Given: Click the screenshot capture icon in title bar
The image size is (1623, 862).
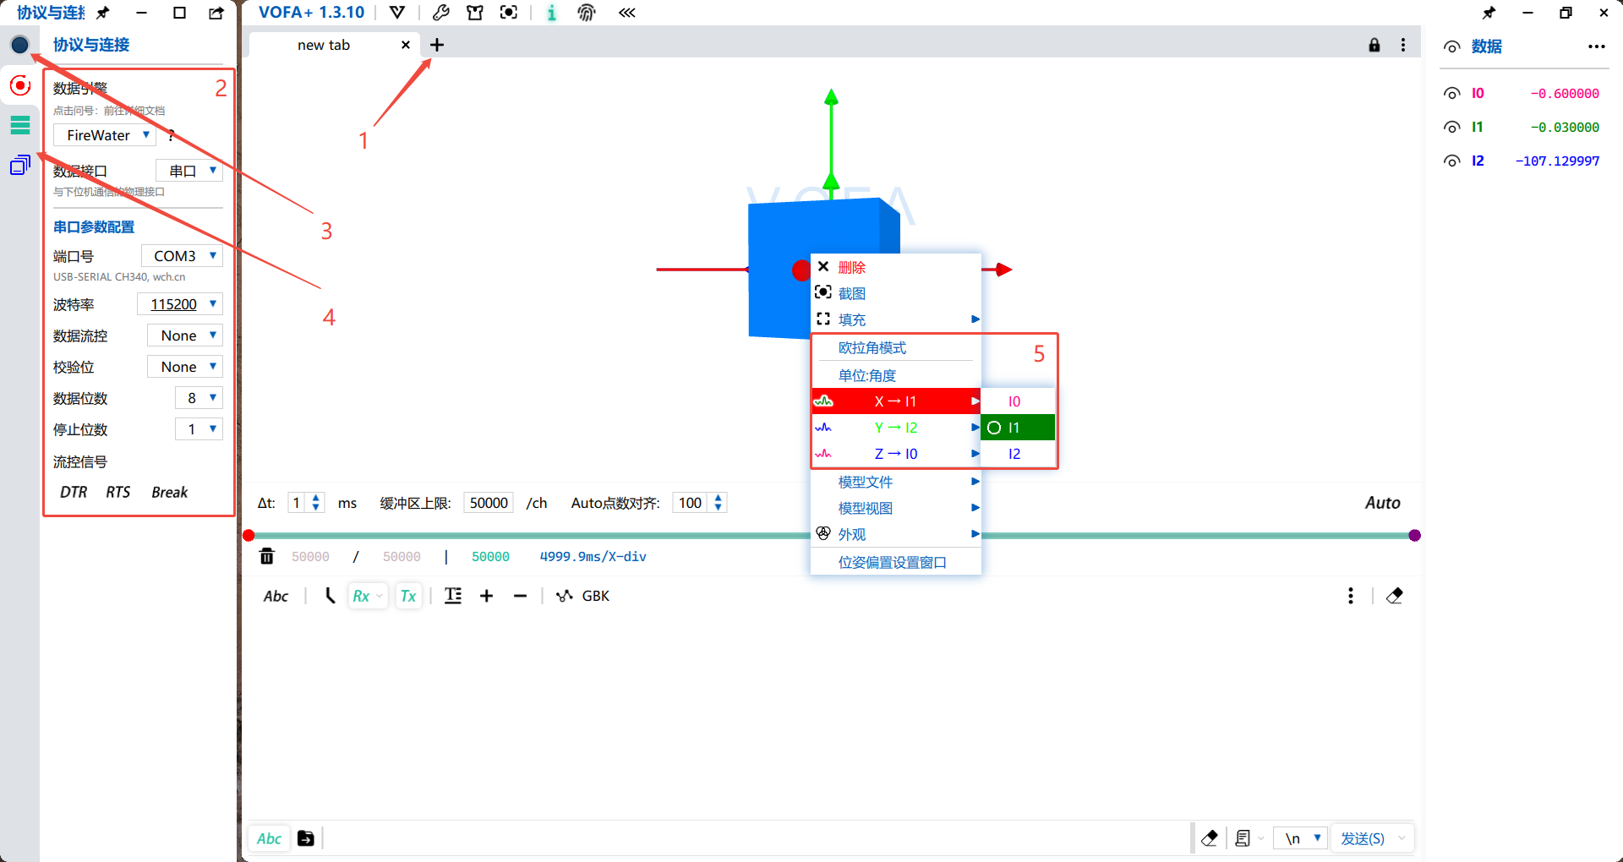Looking at the screenshot, I should click(509, 13).
